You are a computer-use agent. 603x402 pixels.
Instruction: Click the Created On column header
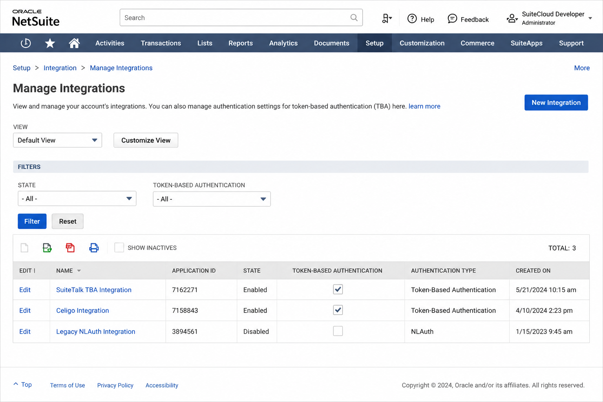[533, 271]
